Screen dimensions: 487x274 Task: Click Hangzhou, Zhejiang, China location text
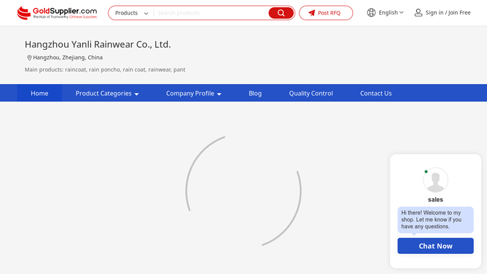68,57
